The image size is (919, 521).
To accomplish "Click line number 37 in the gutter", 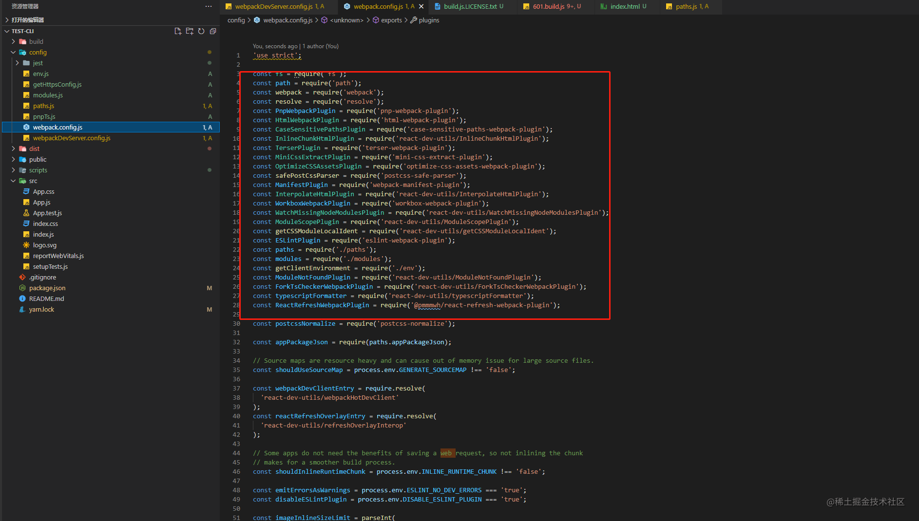I will coord(236,389).
